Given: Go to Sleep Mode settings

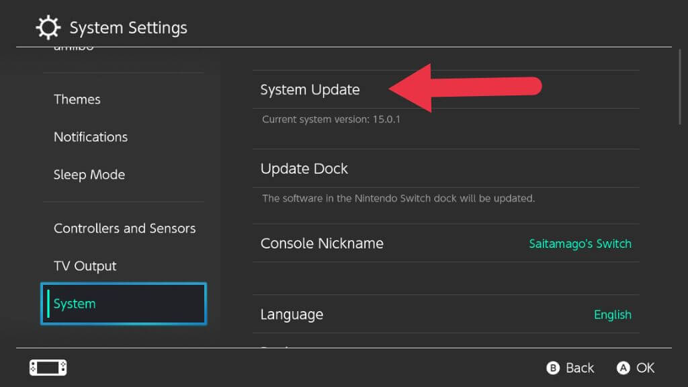Looking at the screenshot, I should [x=89, y=175].
